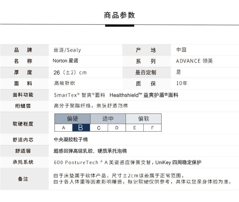Click the 偏硬 firmness category

pos(72,119)
